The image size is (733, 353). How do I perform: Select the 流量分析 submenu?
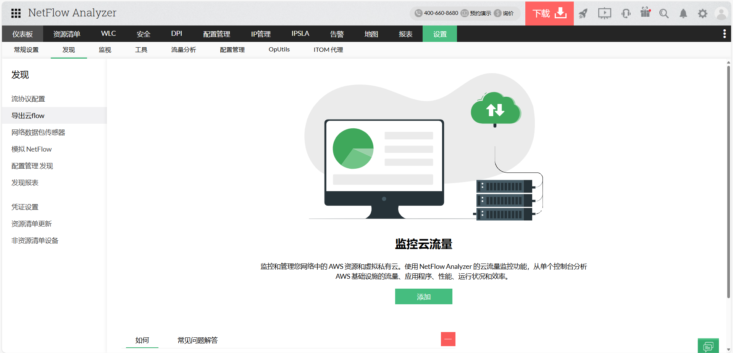pos(184,50)
